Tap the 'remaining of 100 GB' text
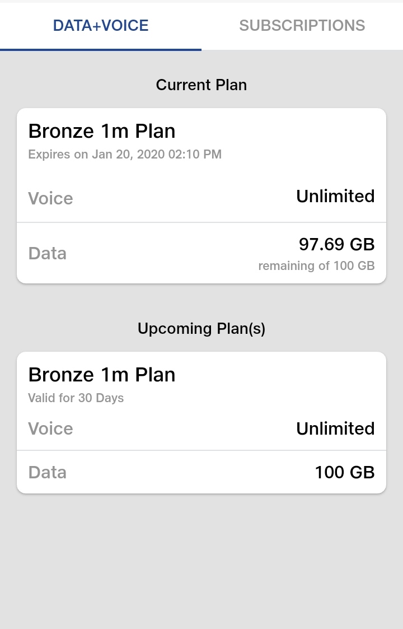 tap(316, 266)
